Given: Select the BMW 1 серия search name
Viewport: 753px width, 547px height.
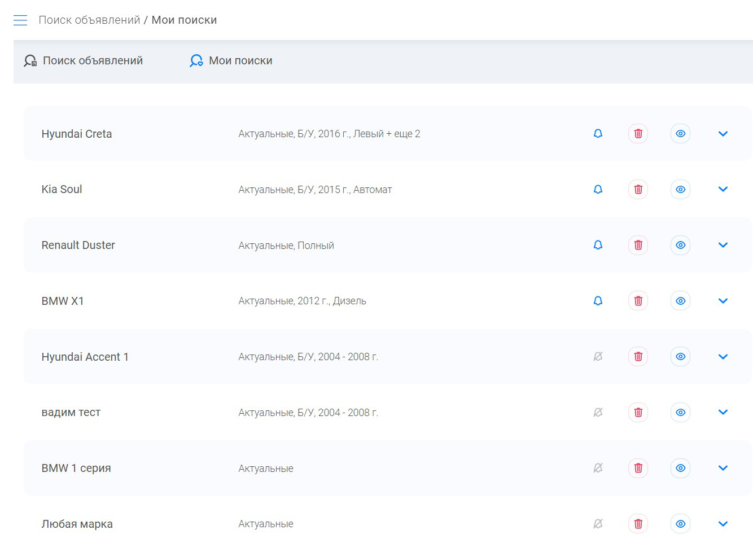Looking at the screenshot, I should (x=76, y=468).
